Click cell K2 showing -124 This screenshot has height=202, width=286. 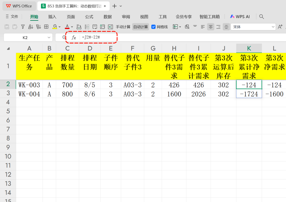point(249,84)
